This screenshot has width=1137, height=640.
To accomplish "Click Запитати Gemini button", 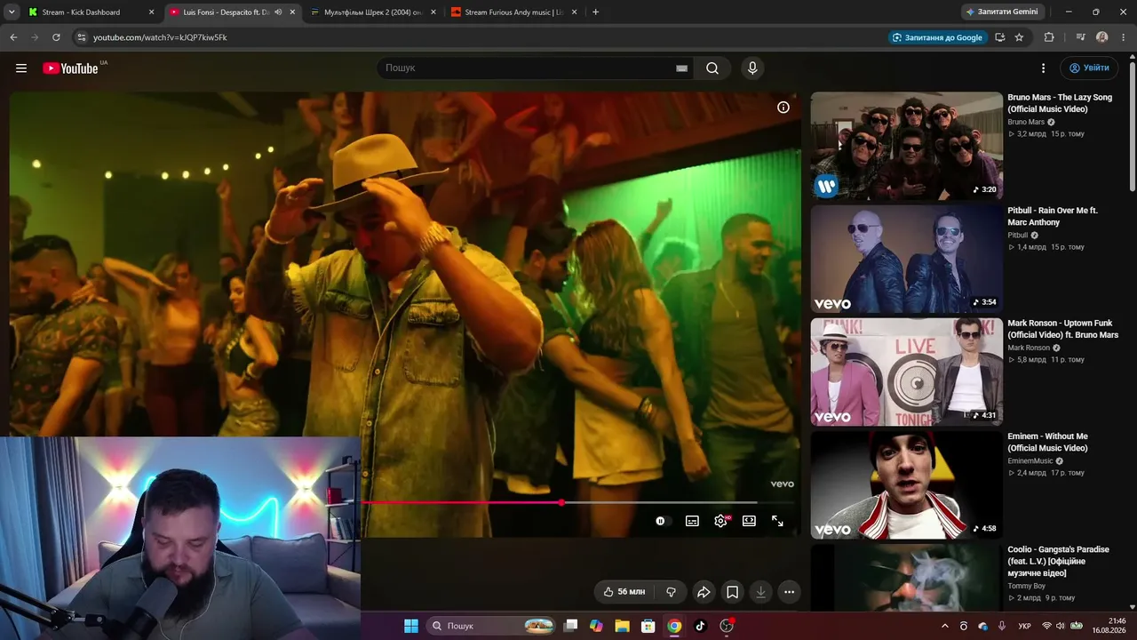I will pos(1002,12).
